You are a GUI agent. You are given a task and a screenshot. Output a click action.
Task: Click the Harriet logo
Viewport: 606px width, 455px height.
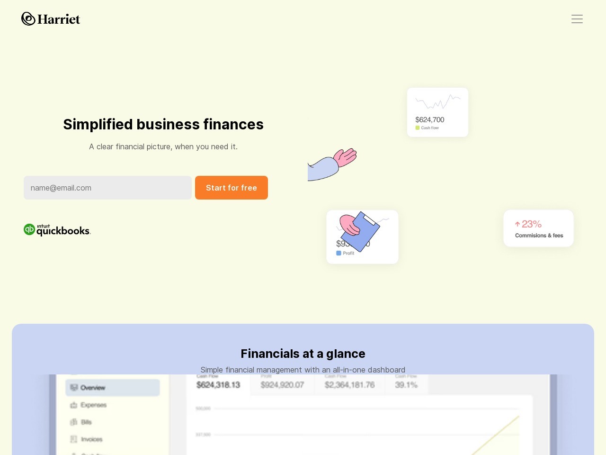[51, 19]
